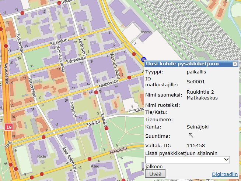The image size is (241, 181).
Task: Click the Tyyppi value paikallis
Action: point(196,72)
